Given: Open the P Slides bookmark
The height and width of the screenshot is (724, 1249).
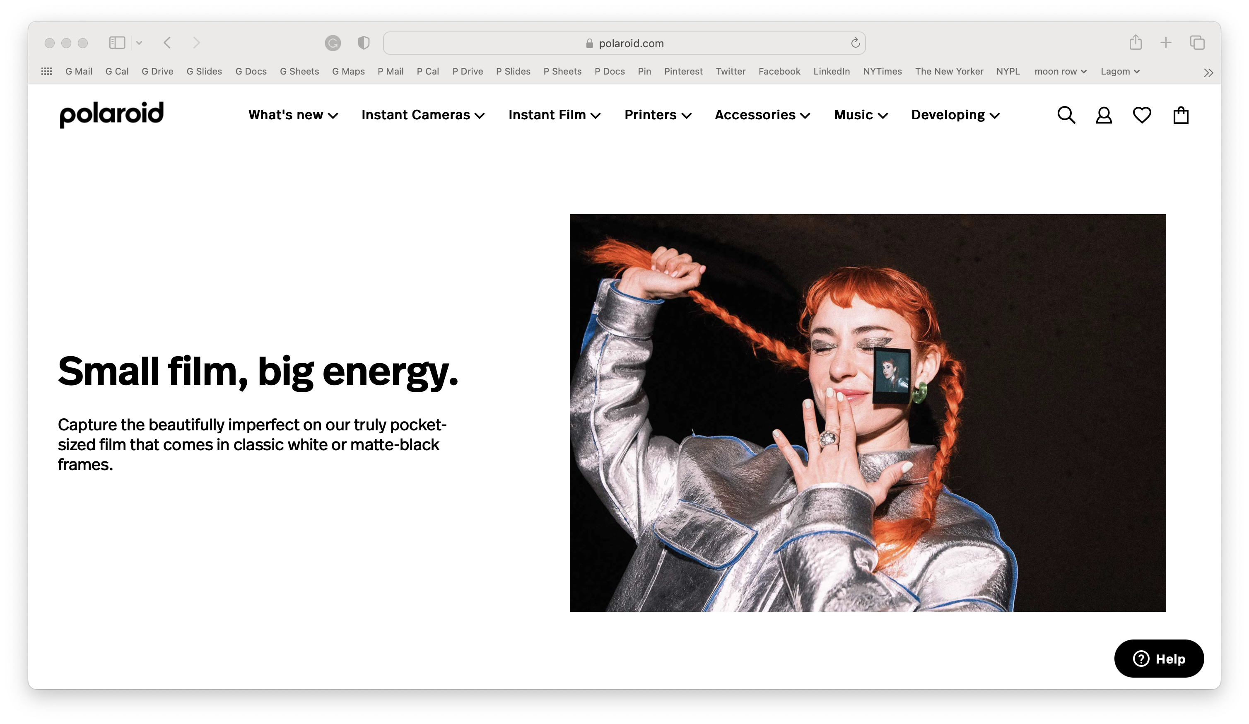Looking at the screenshot, I should [513, 71].
